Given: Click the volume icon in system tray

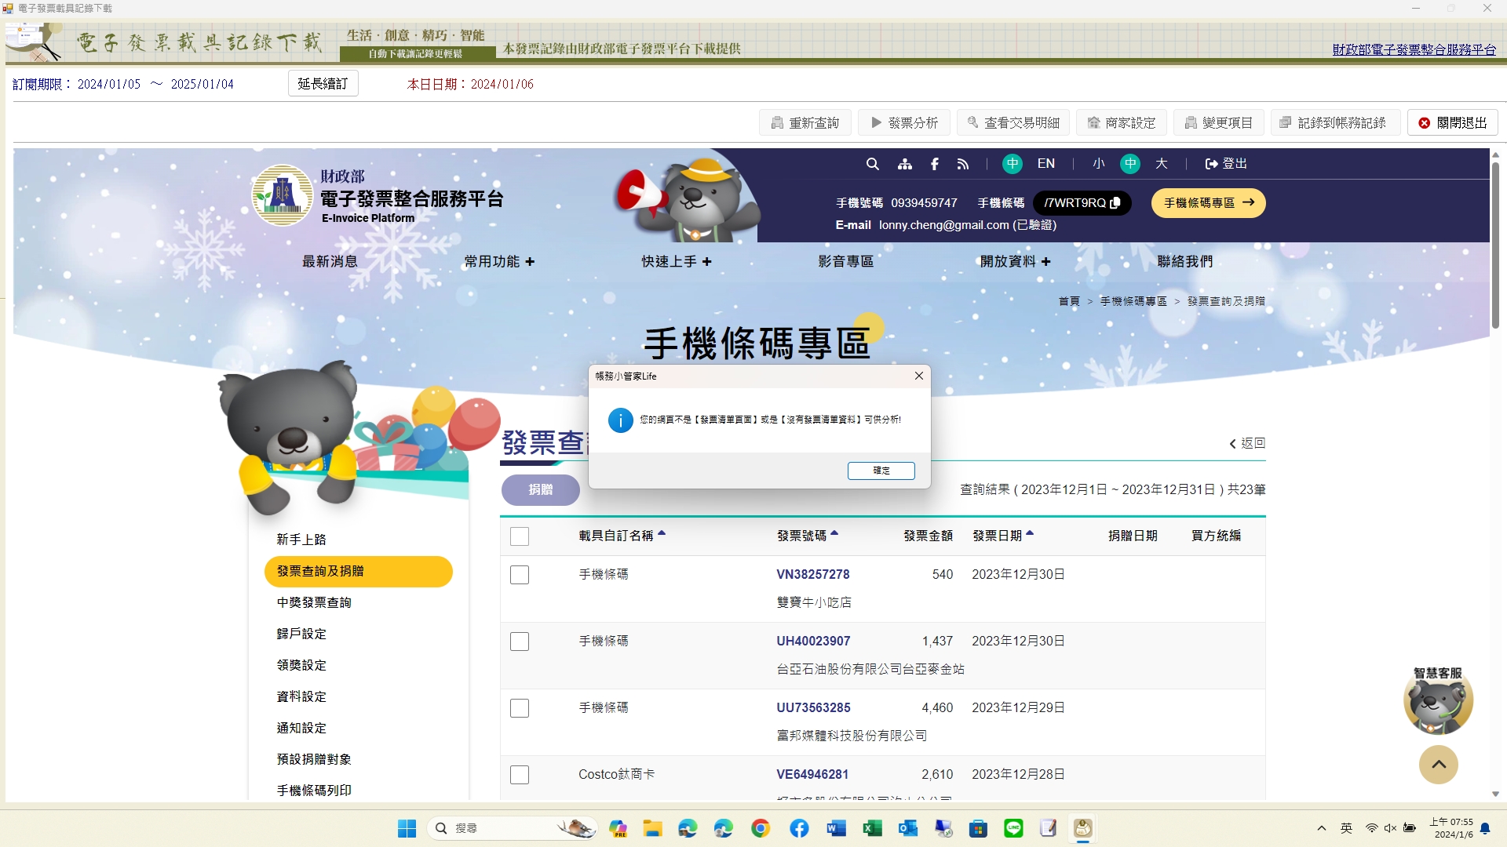Looking at the screenshot, I should [x=1390, y=828].
